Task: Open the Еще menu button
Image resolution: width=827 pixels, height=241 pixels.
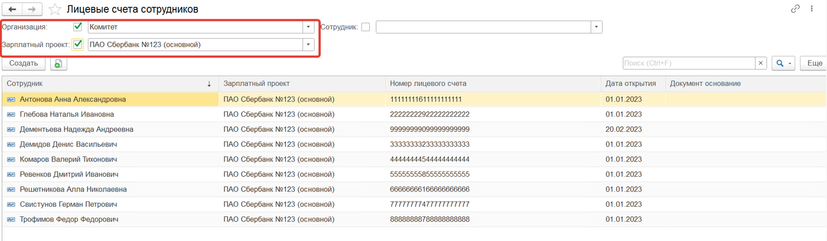Action: coord(814,64)
